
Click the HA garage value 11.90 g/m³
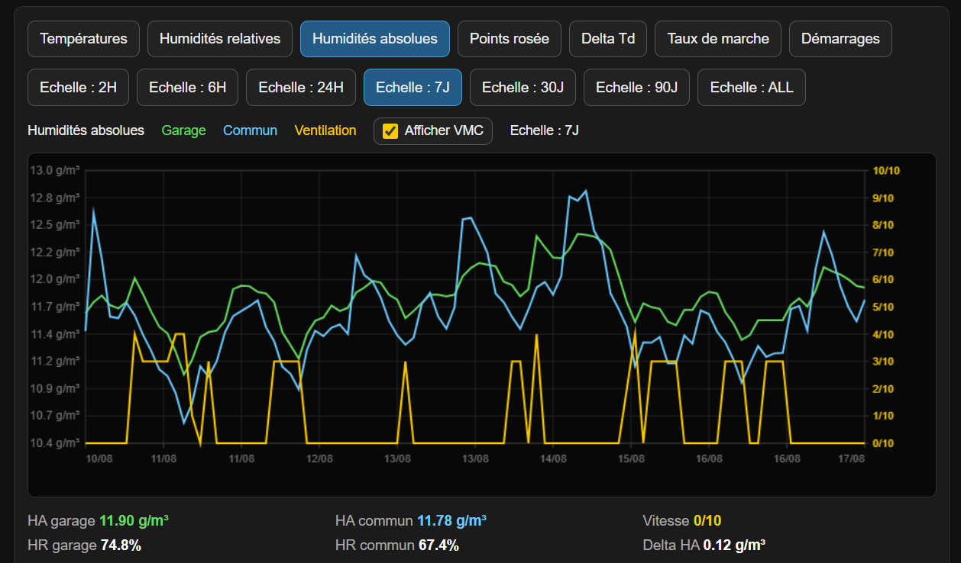click(x=134, y=521)
